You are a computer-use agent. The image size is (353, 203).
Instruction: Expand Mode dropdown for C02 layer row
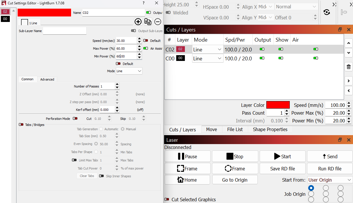[207, 50]
